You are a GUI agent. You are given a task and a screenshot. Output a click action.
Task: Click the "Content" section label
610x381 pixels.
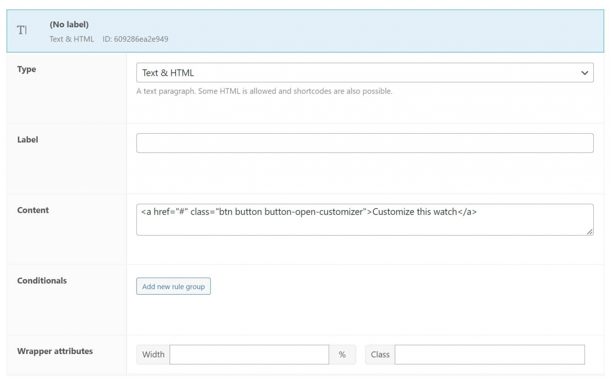tap(33, 210)
